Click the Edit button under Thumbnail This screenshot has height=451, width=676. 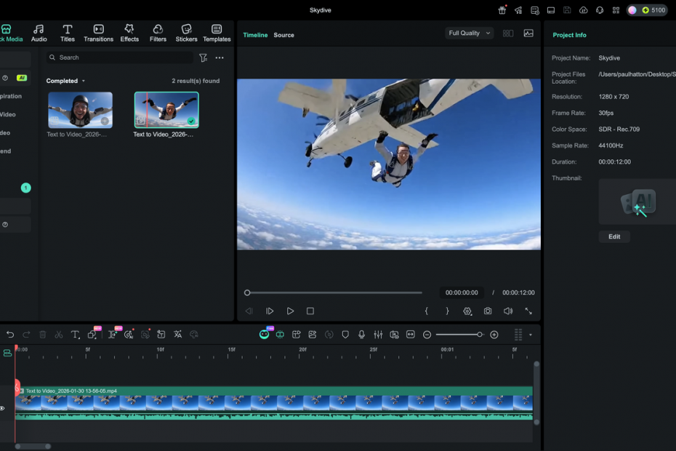coord(614,236)
